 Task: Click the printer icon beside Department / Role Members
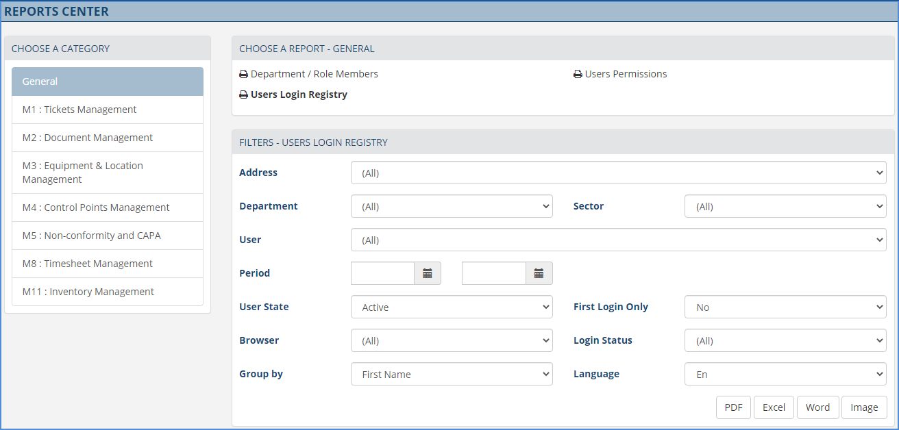(244, 73)
